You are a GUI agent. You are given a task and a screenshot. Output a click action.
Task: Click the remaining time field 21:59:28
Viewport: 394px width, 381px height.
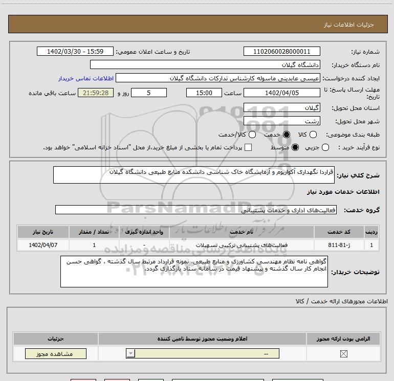[x=96, y=93]
